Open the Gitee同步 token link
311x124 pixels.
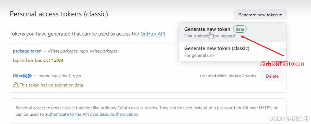(22, 76)
